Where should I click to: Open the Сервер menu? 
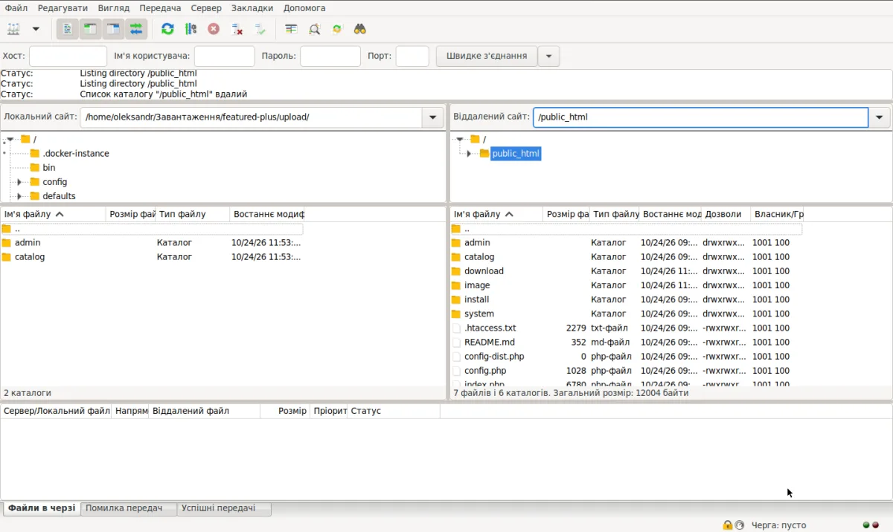[x=206, y=7]
